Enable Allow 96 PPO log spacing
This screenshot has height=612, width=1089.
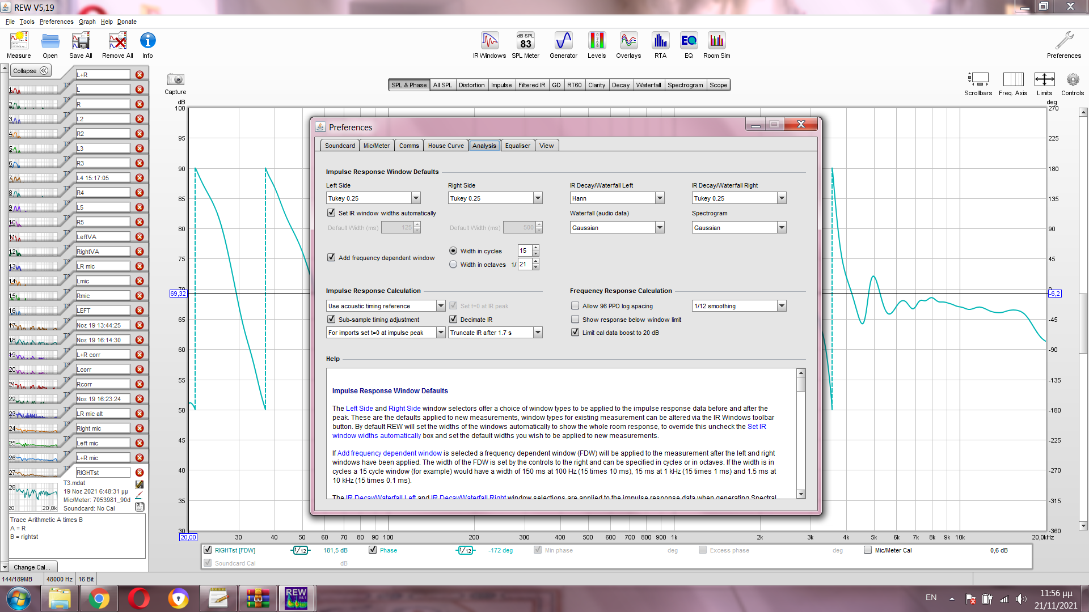tap(575, 306)
